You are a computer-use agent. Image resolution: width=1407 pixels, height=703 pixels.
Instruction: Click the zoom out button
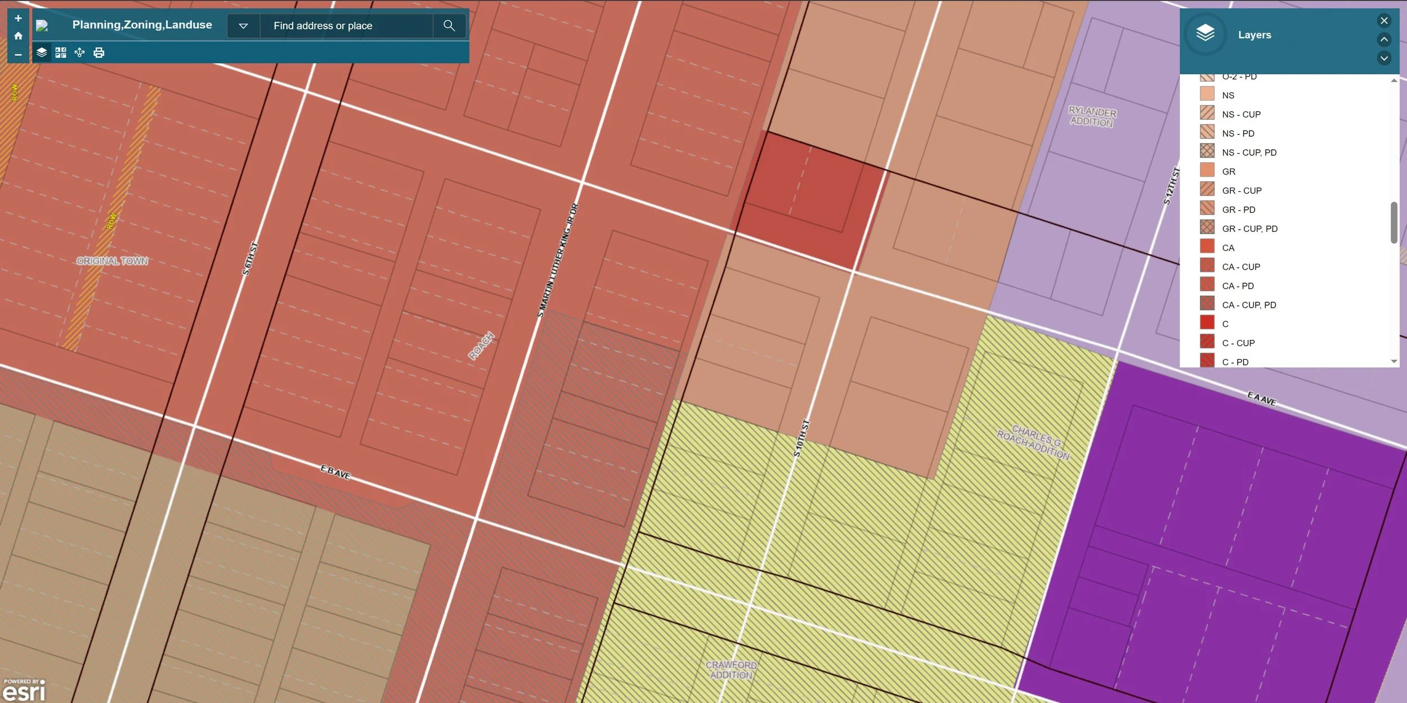tap(18, 55)
